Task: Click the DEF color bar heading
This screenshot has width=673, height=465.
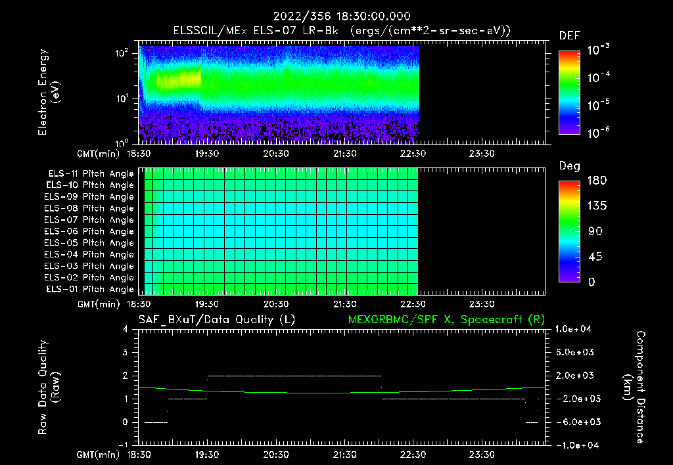Action: tap(570, 35)
